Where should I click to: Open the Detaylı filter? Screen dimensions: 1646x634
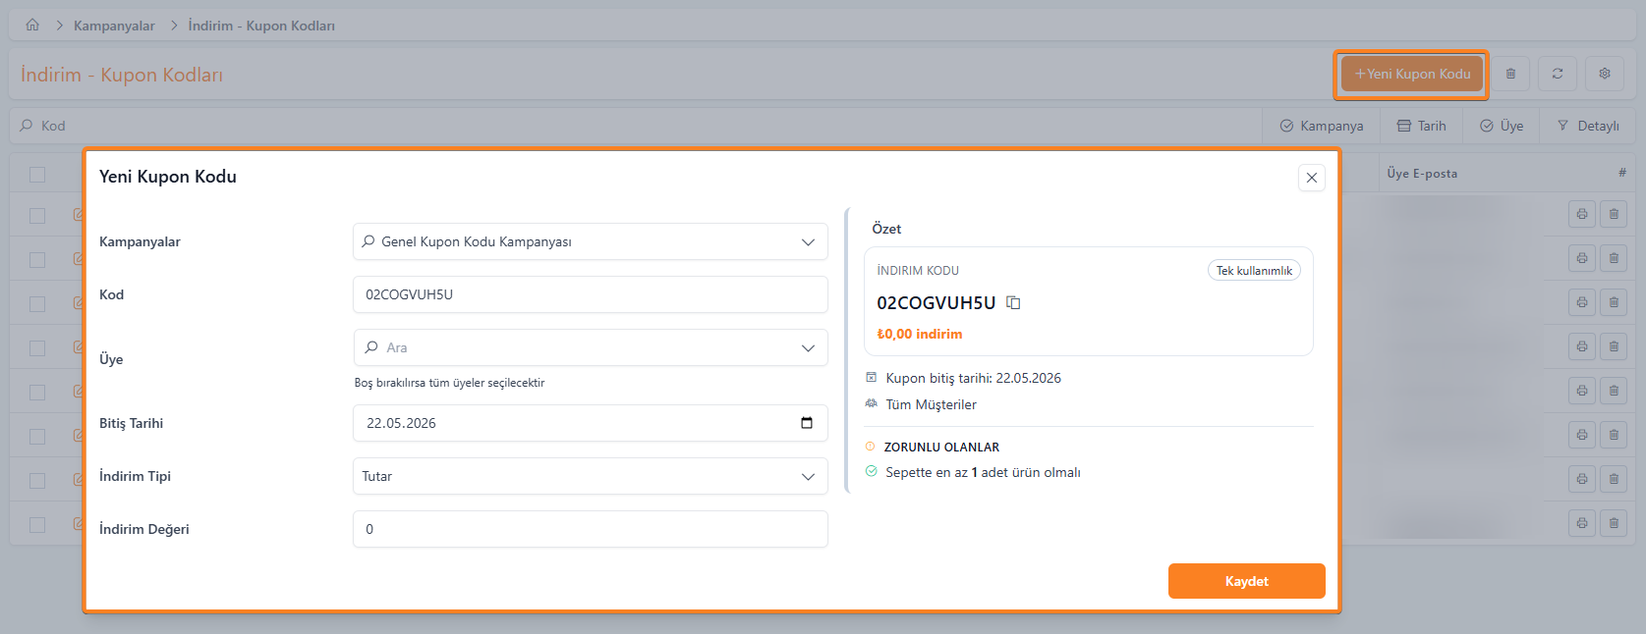(x=1588, y=126)
